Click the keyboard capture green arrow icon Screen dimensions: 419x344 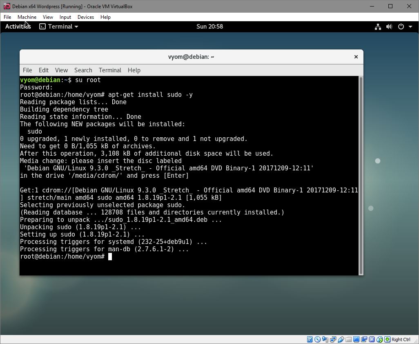(x=387, y=340)
